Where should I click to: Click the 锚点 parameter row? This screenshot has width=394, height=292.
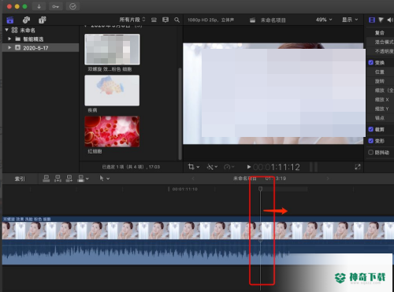click(x=380, y=118)
